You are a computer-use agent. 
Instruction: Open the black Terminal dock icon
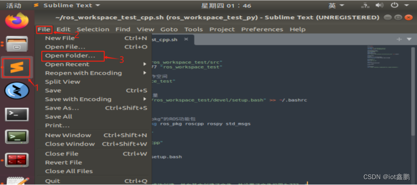pos(17,114)
